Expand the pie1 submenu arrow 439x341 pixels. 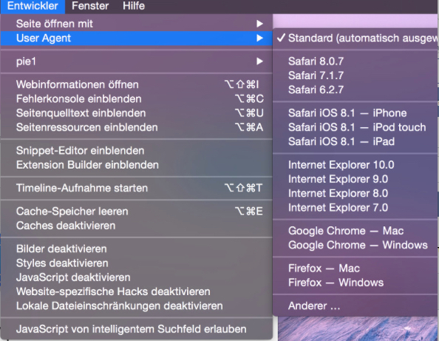click(259, 61)
